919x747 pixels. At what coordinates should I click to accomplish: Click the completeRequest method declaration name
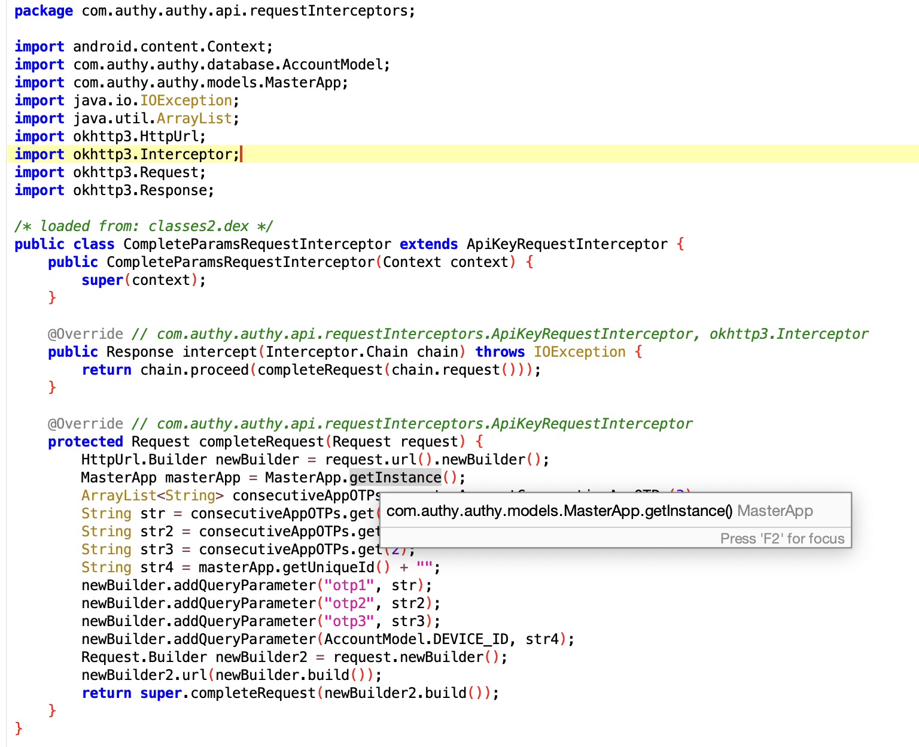[261, 442]
